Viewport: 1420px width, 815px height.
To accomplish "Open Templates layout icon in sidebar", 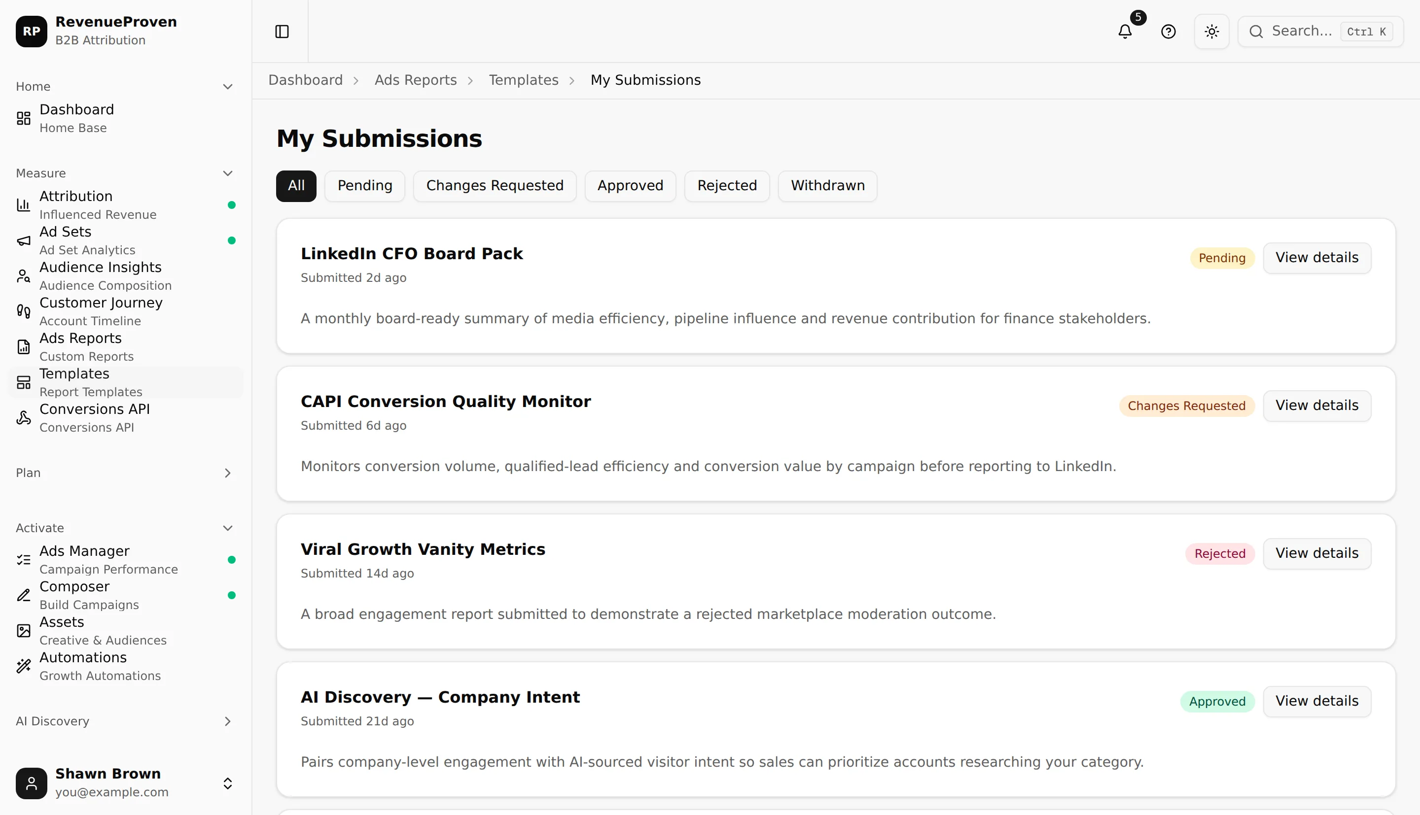I will 24,382.
